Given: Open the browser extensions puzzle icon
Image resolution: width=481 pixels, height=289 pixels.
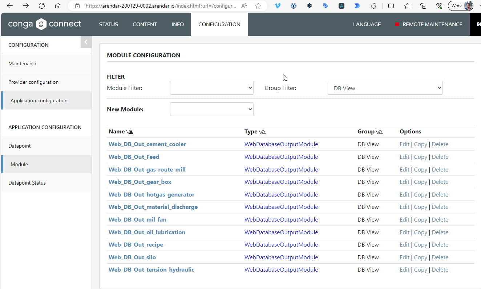Looking at the screenshot, I should click(x=373, y=6).
